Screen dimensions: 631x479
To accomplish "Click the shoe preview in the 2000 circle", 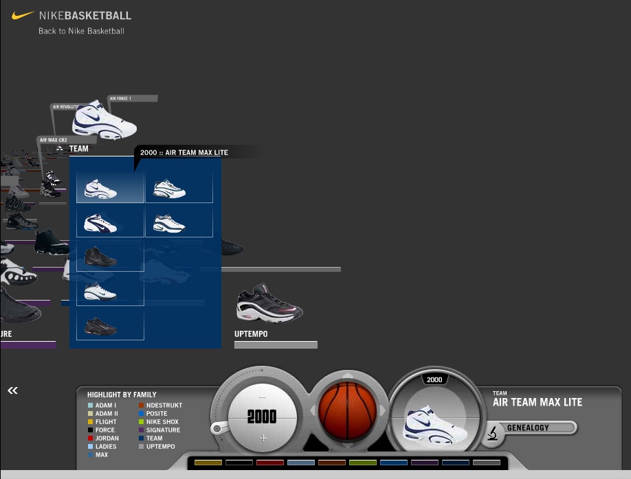I will (434, 424).
